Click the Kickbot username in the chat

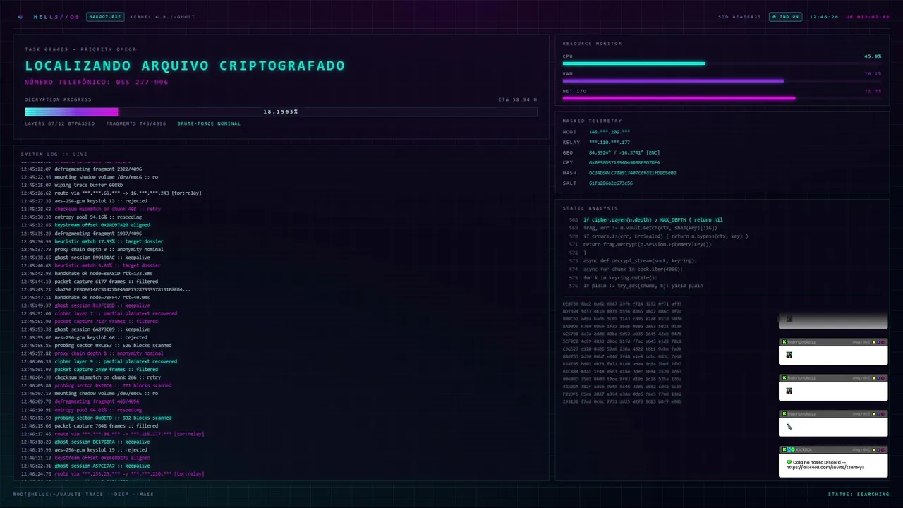click(804, 449)
